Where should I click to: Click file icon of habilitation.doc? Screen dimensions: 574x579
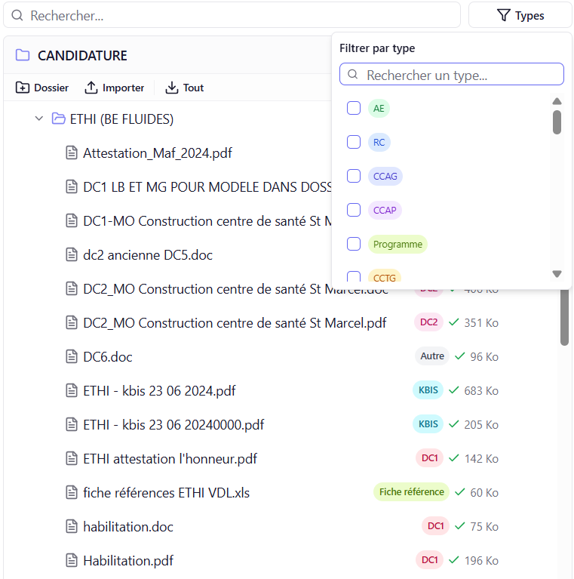click(x=72, y=526)
